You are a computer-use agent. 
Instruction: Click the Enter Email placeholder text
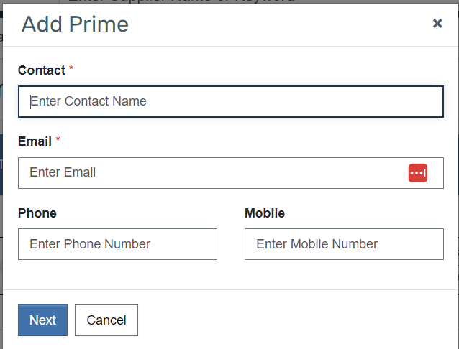point(63,172)
